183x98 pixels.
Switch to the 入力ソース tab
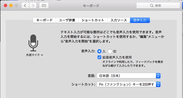(x=119, y=20)
